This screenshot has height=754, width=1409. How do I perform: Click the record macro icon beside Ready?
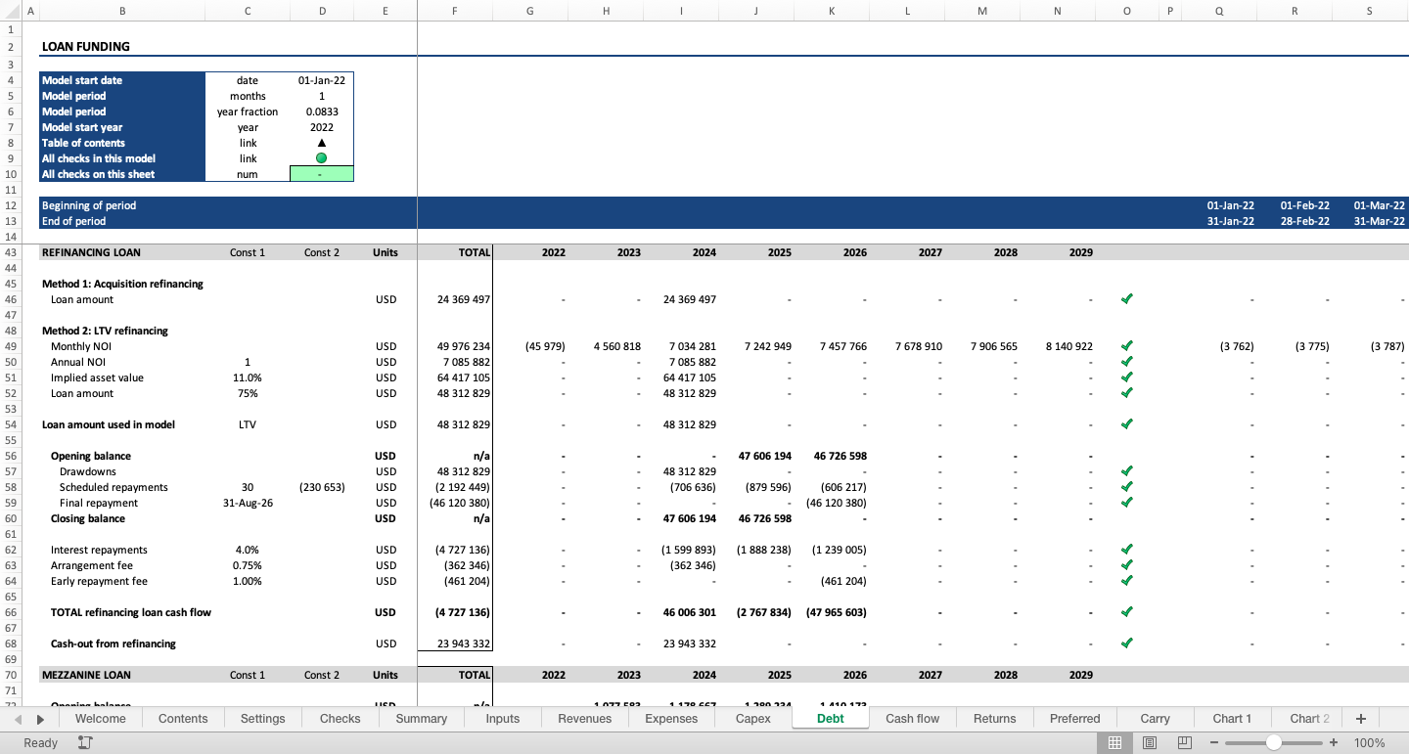[84, 743]
